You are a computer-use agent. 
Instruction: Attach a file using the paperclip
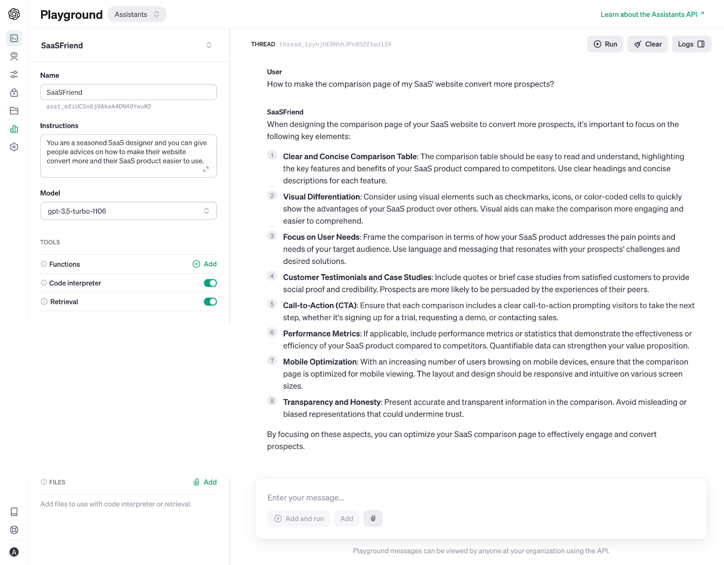373,518
